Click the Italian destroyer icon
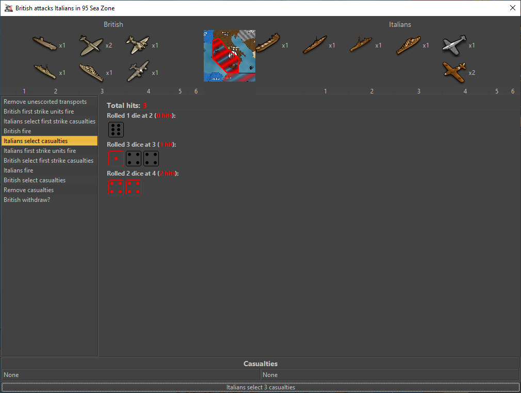521x393 pixels. click(361, 44)
